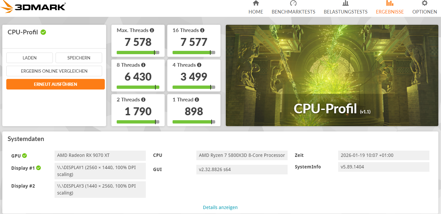Click the info icon next to 16 Threads
Image resolution: width=441 pixels, height=214 pixels.
coord(202,30)
